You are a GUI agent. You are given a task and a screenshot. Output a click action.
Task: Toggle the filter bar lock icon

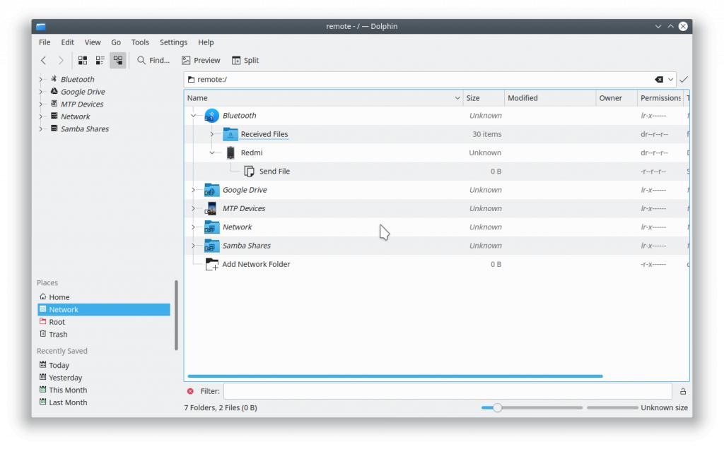pyautogui.click(x=683, y=391)
